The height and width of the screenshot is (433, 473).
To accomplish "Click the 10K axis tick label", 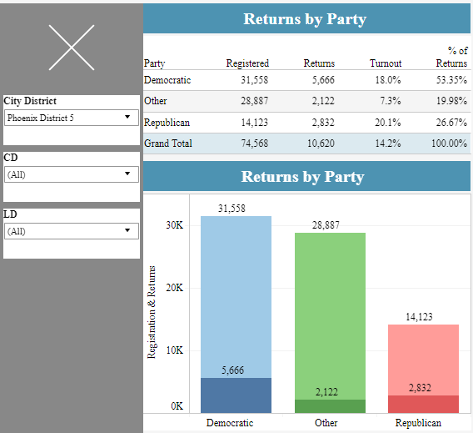I will 175,350.
